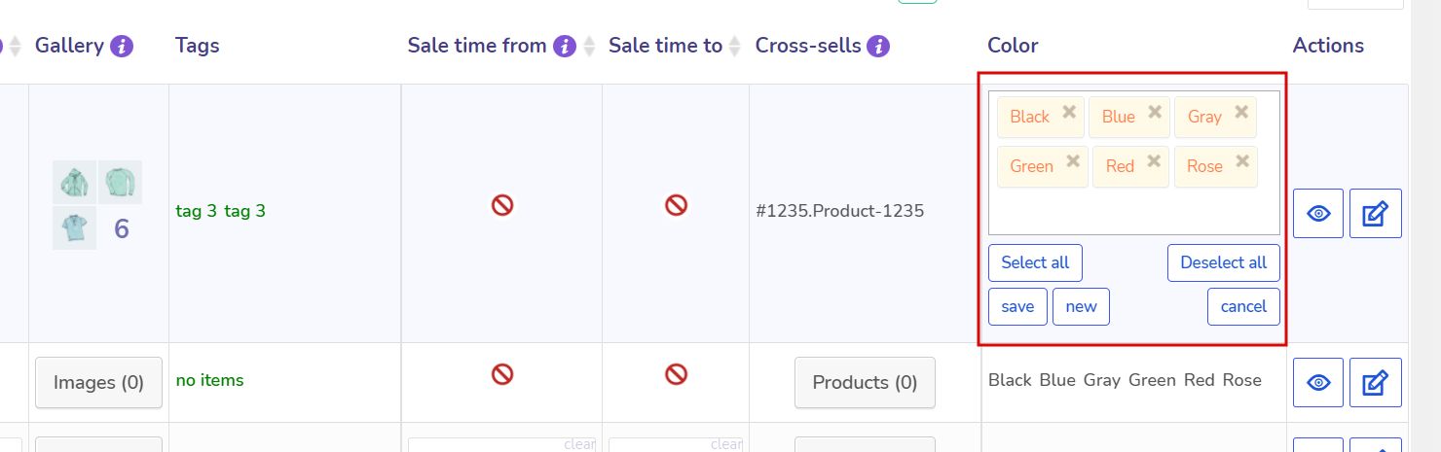This screenshot has width=1441, height=452.
Task: Open the first row's edit icon
Action: [x=1375, y=214]
